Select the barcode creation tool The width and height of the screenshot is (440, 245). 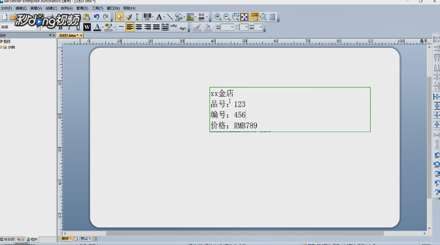147,17
